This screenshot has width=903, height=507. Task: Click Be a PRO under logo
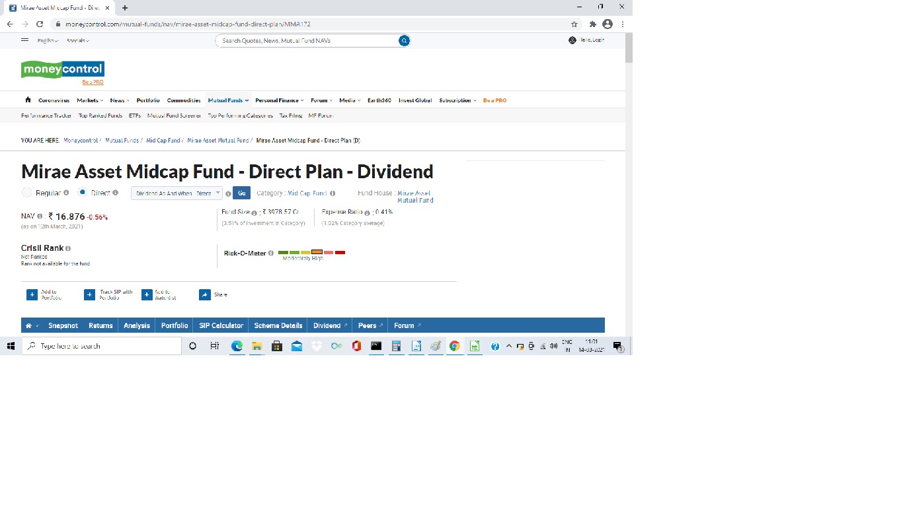click(93, 83)
